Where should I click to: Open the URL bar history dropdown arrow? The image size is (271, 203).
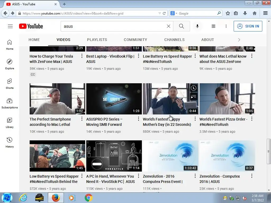click(160, 13)
